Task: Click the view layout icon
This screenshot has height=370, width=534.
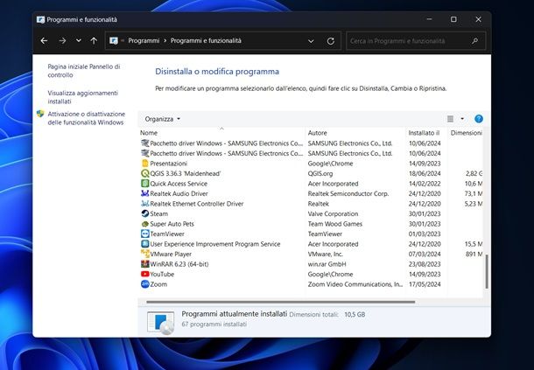Action: (x=450, y=119)
